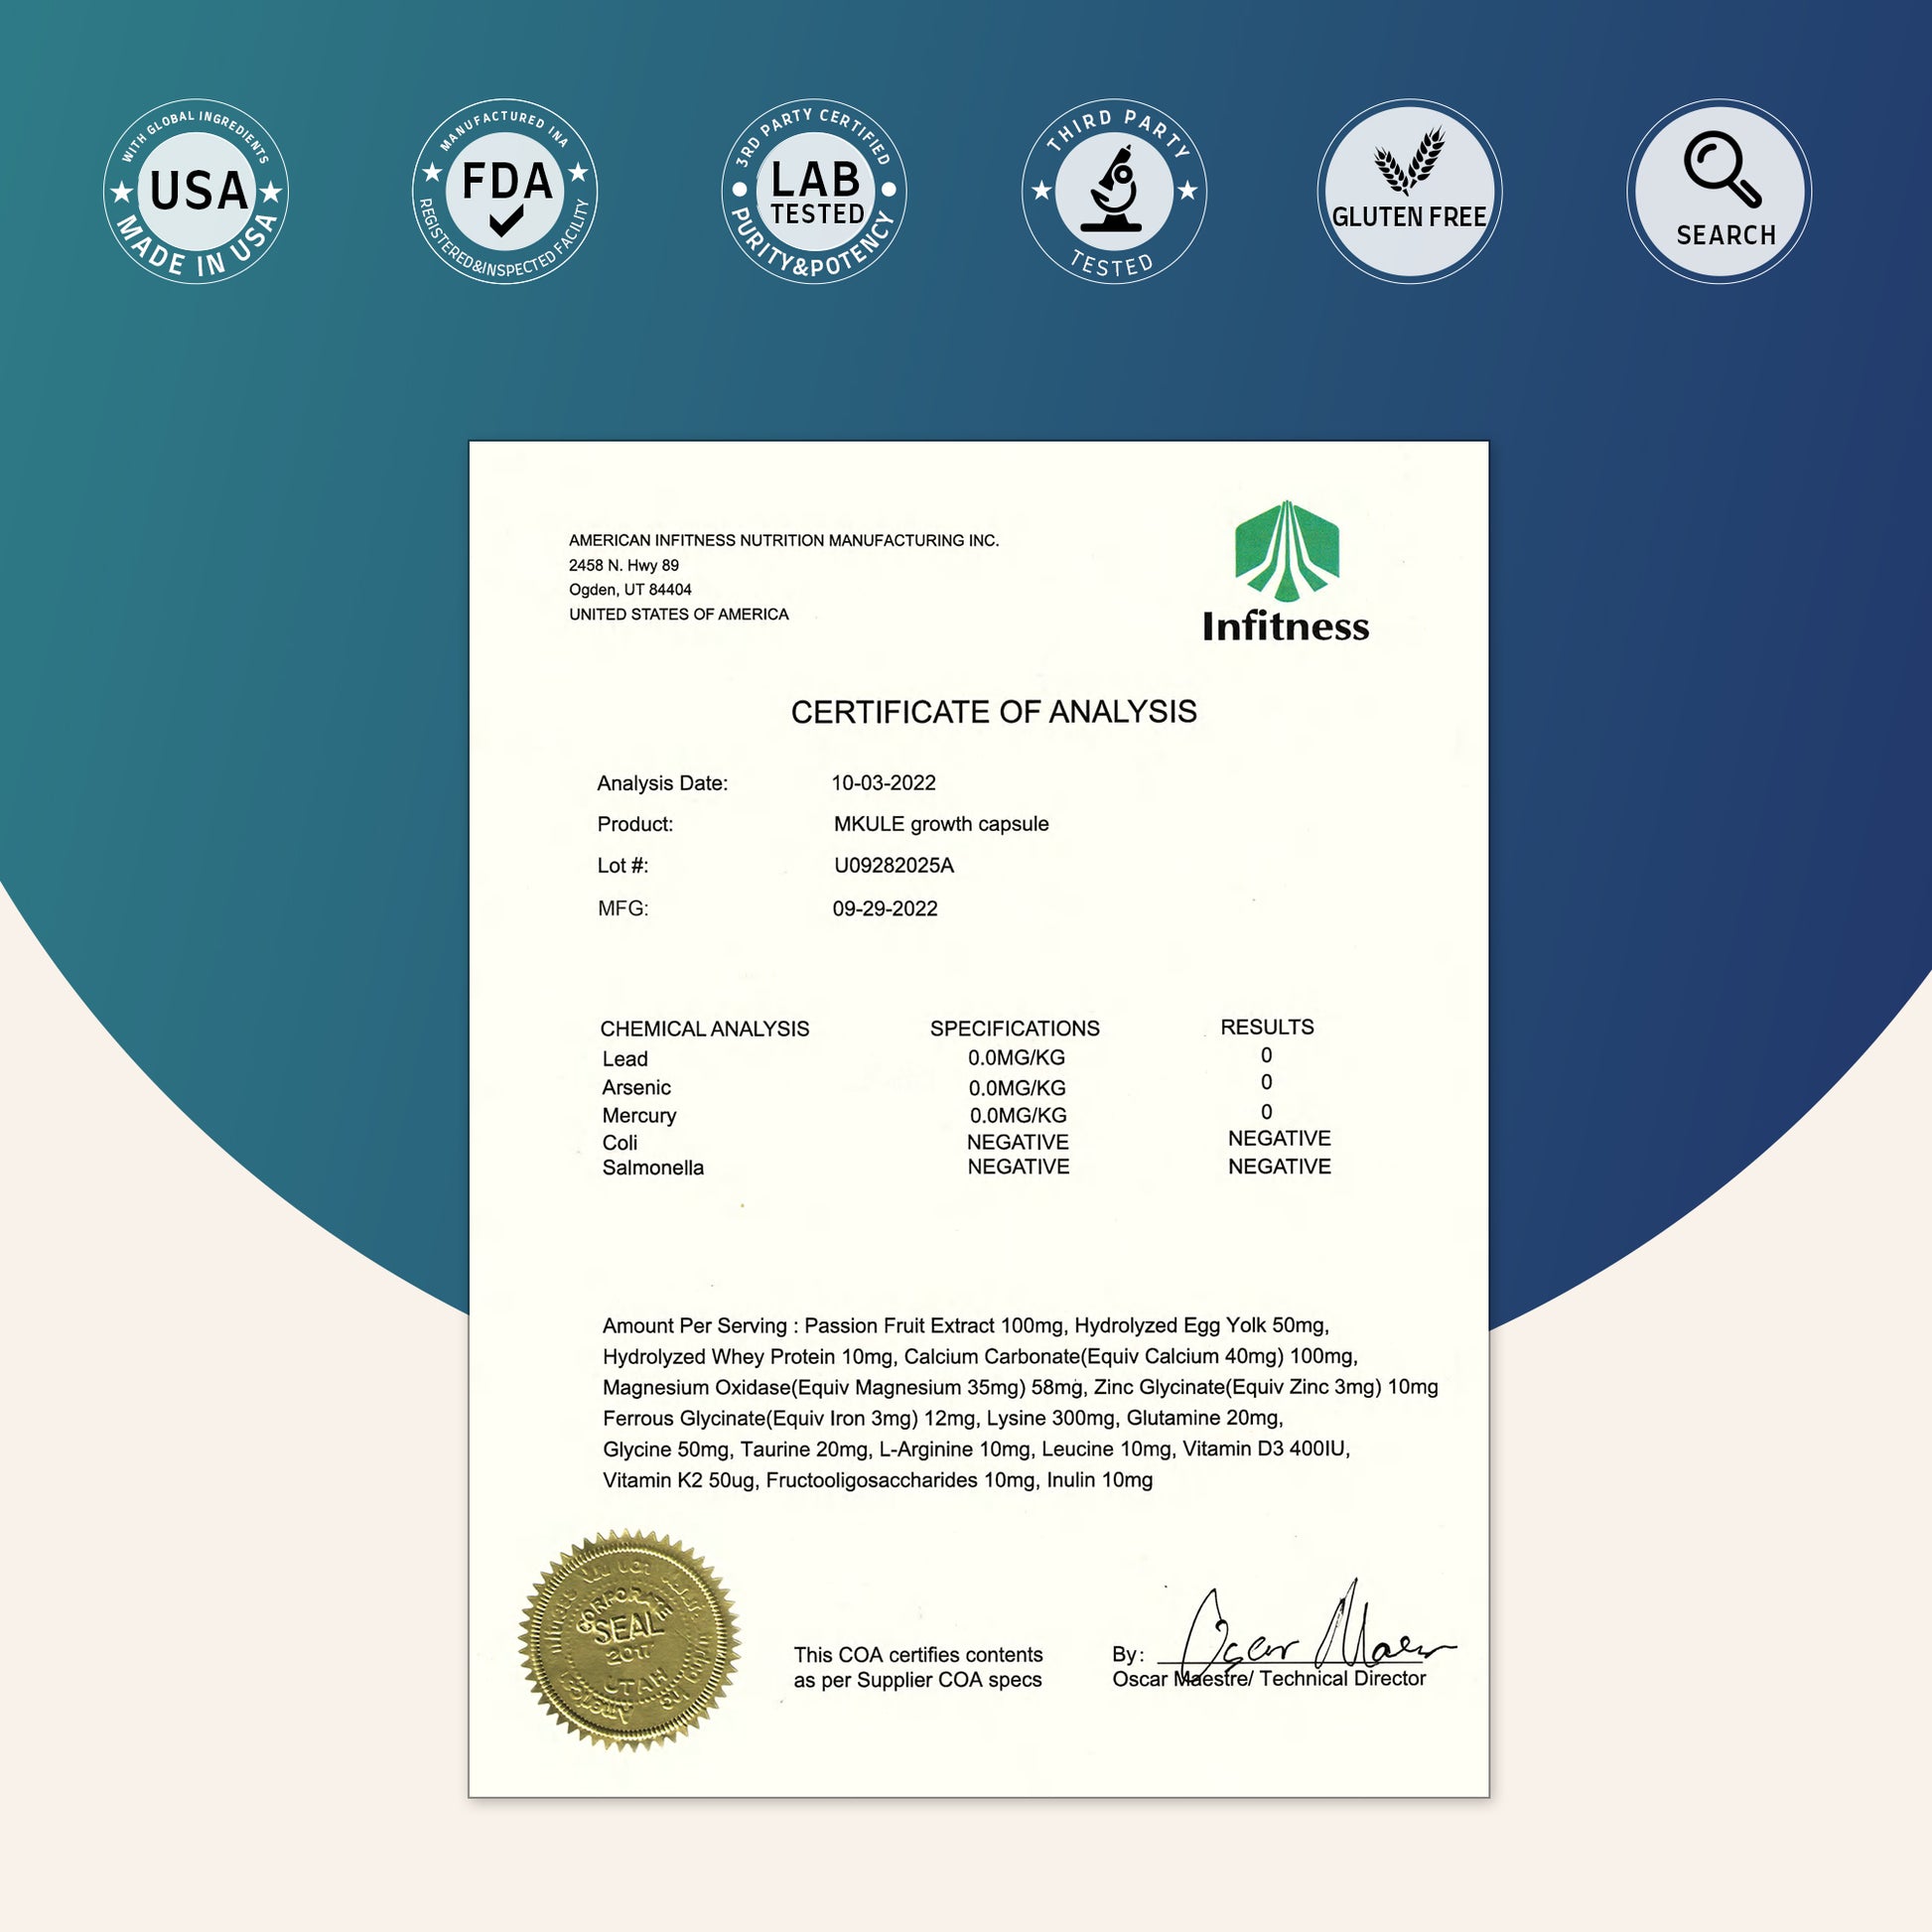
Task: Click the green Infitness logo
Action: [1286, 572]
